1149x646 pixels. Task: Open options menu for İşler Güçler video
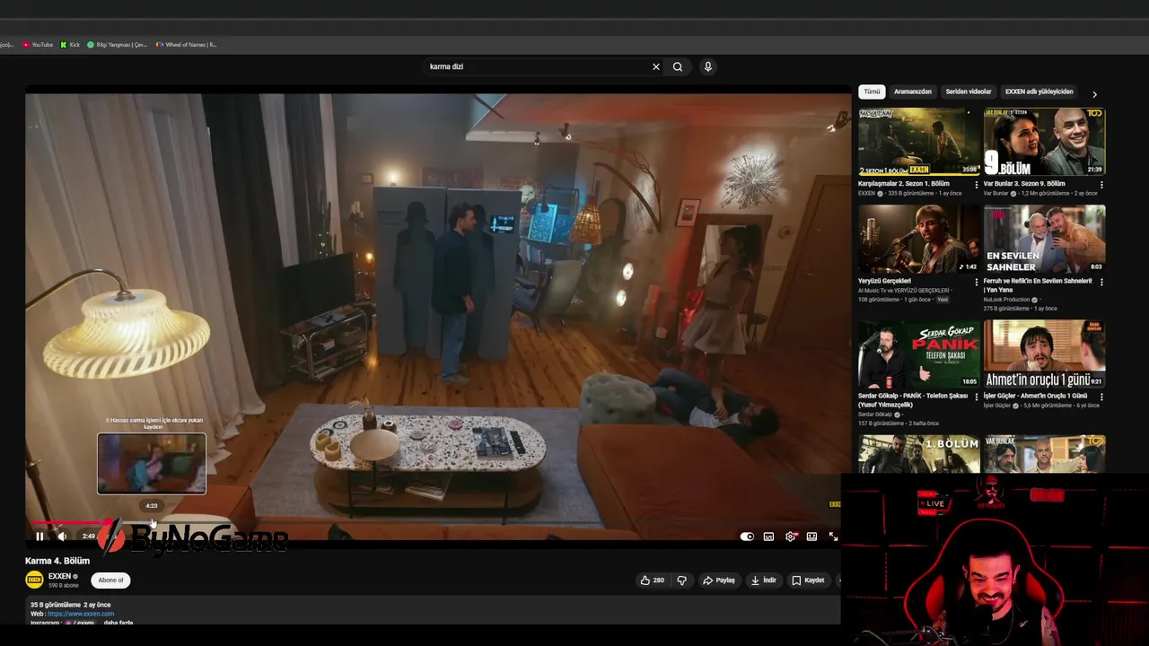click(1101, 397)
